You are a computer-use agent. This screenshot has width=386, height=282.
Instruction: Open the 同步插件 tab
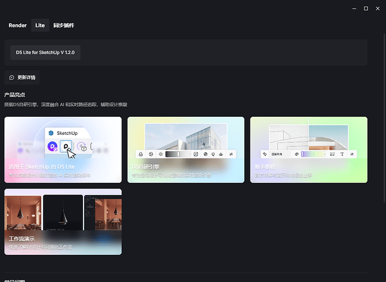[64, 25]
